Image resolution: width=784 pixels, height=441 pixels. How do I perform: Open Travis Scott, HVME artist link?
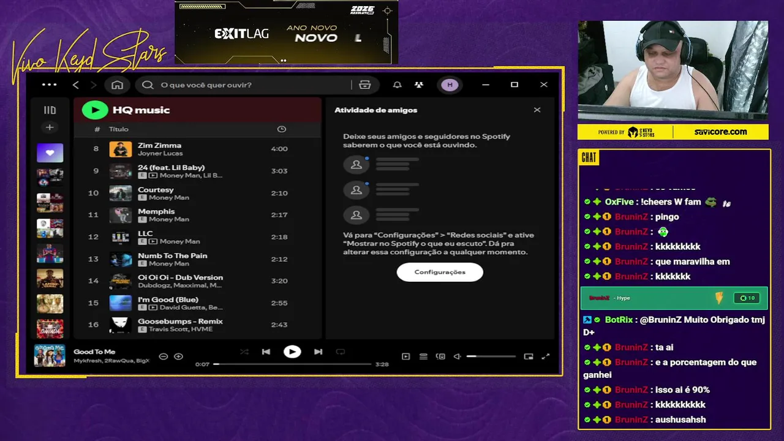(181, 330)
